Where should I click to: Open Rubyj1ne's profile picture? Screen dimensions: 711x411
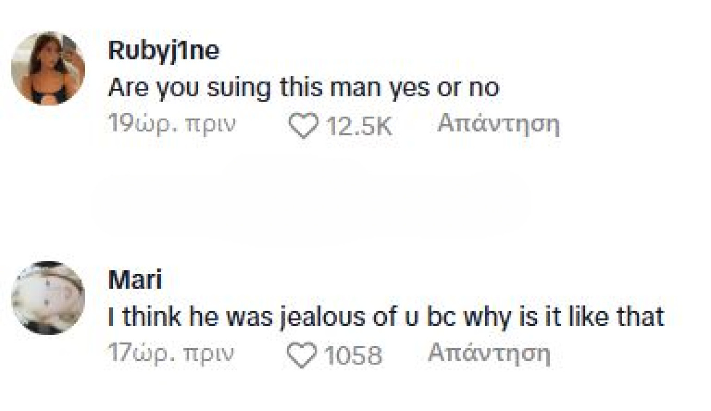(x=48, y=68)
